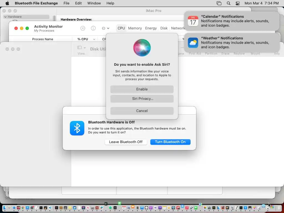
Task: Open Music from the Dock
Action: pos(187,207)
